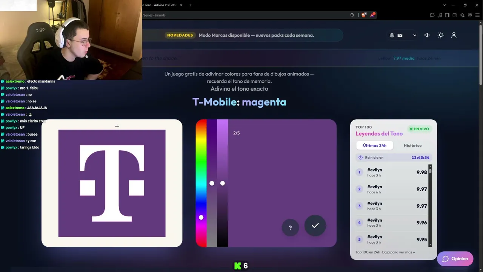Select the rank 5 #evilyn entry
Screen dimensions: 483x272
[x=392, y=240]
